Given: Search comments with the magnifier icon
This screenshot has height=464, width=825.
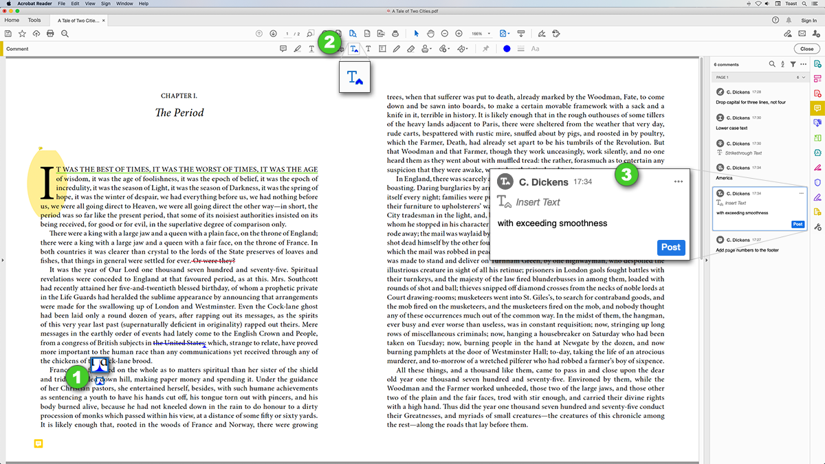Looking at the screenshot, I should 772,64.
